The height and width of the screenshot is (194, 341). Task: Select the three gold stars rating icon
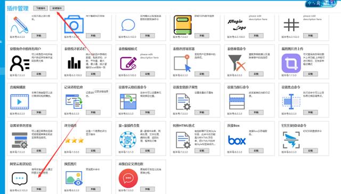pos(74,140)
